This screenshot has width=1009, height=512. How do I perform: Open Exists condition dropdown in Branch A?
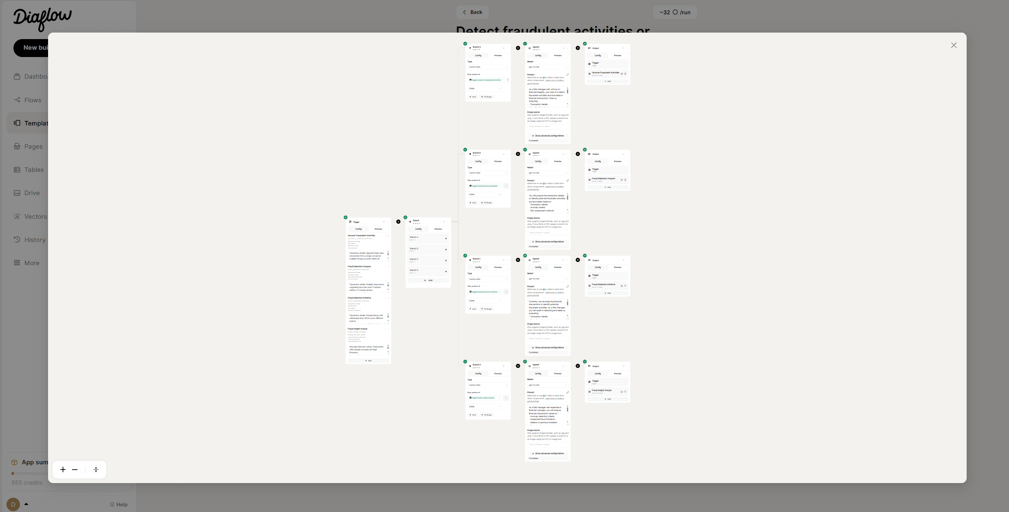point(484,88)
